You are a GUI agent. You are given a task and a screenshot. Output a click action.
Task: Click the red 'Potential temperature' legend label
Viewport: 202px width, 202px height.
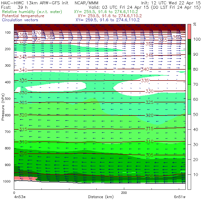pyautogui.click(x=23, y=16)
